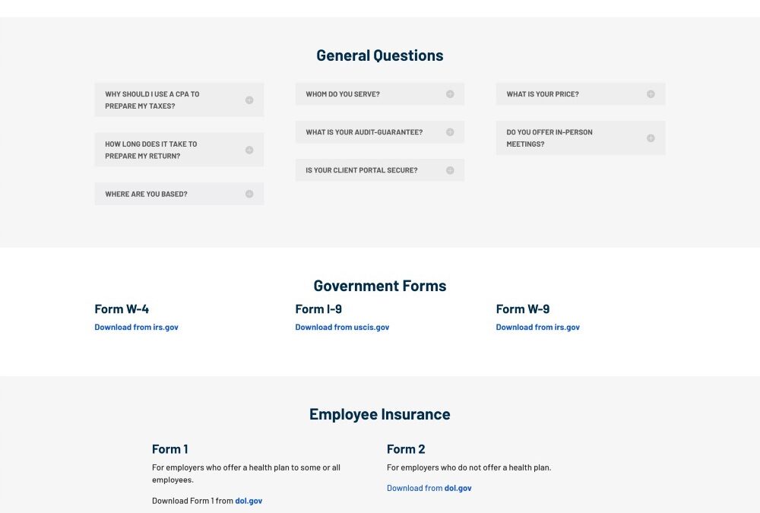
Task: Open the 'Where are you based?' FAQ text
Action: (x=146, y=194)
